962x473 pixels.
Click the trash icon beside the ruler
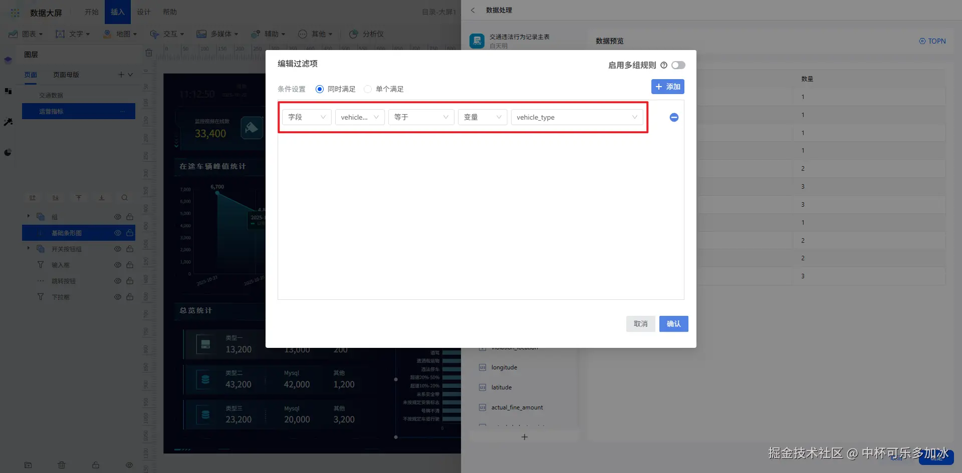[149, 53]
